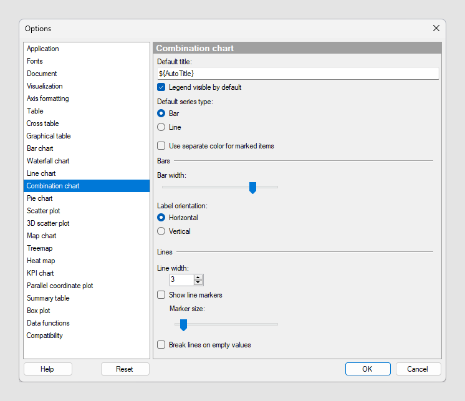Screen dimensions: 465x401
Task: Uncheck Legend visible by default
Action: point(161,87)
